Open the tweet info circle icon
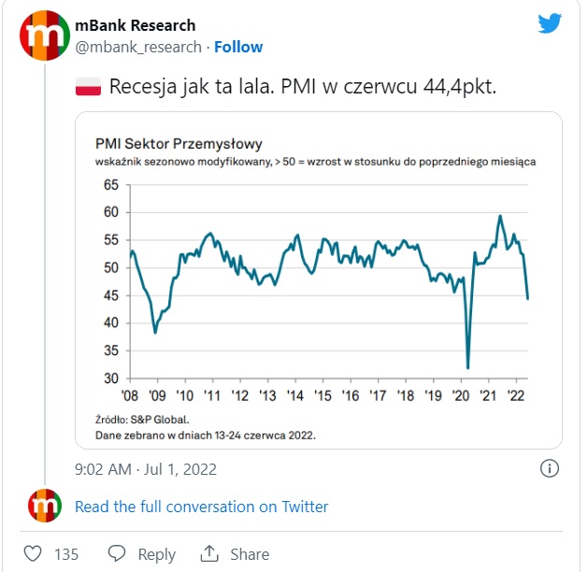588x572 pixels. pos(551,468)
